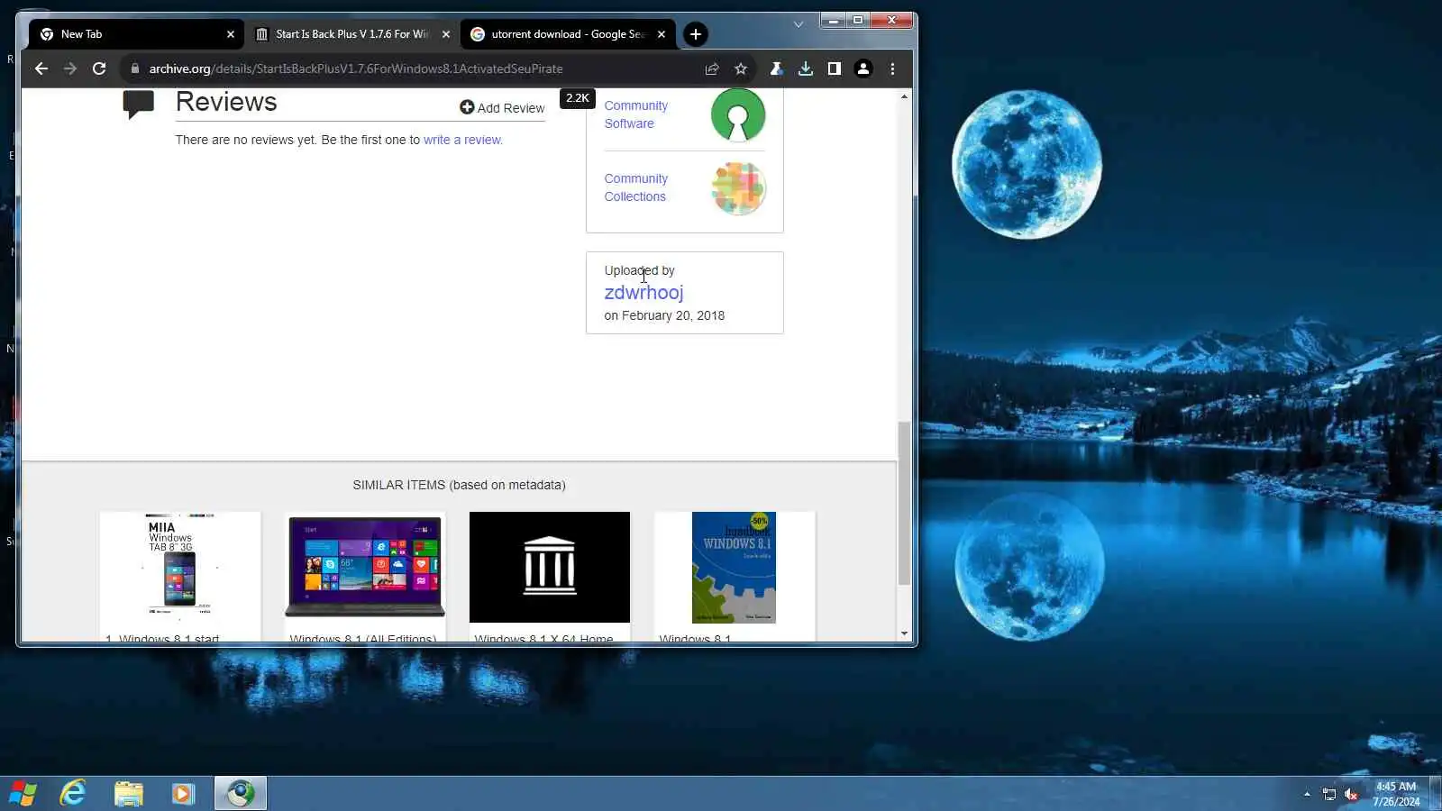Click the muted volume tray icon

[1351, 794]
